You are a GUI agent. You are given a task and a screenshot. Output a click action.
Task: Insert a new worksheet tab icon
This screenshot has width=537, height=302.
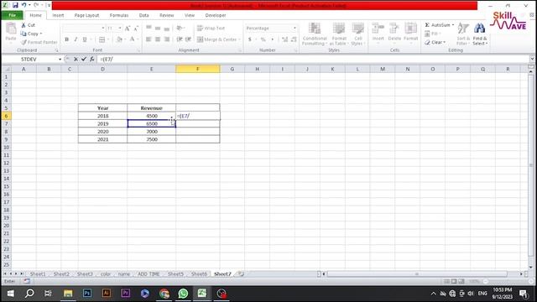241,274
